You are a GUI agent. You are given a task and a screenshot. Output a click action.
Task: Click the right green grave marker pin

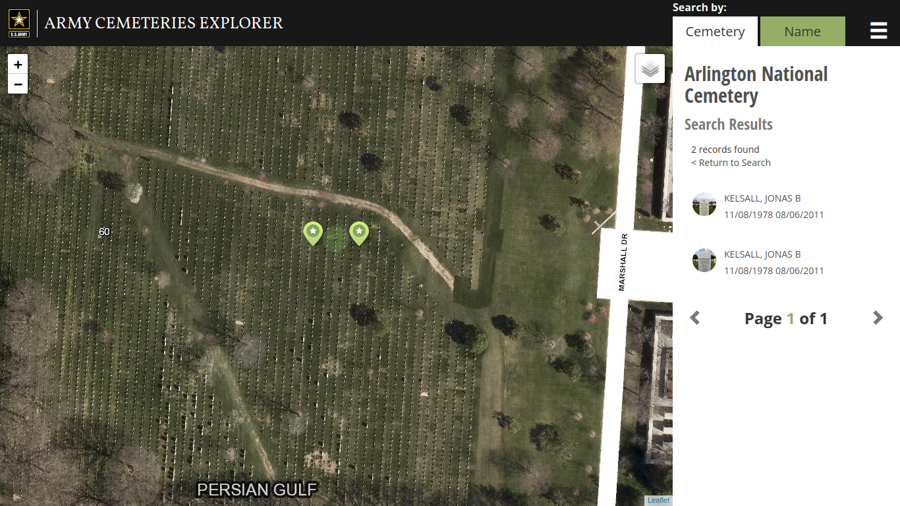358,233
